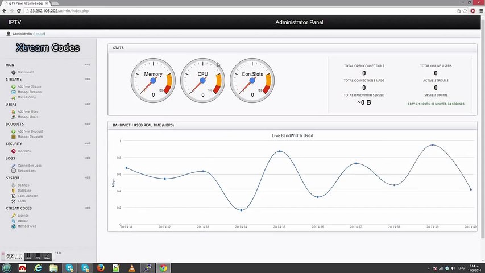The image size is (485, 273).
Task: Open the Chrome hamburger menu
Action: (x=481, y=11)
